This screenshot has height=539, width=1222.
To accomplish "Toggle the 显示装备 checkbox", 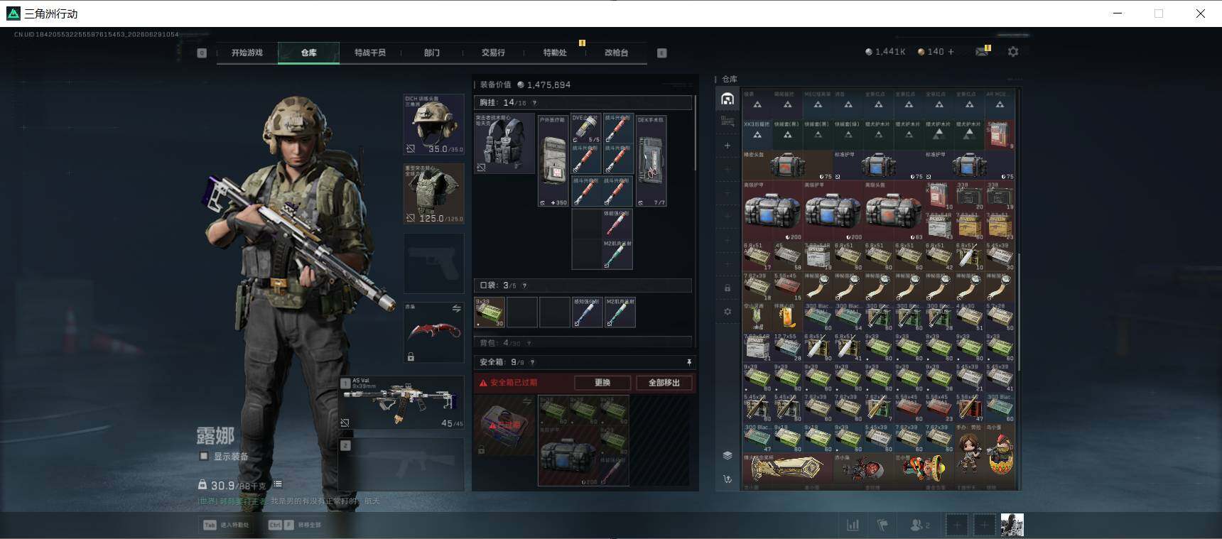I will coord(204,456).
